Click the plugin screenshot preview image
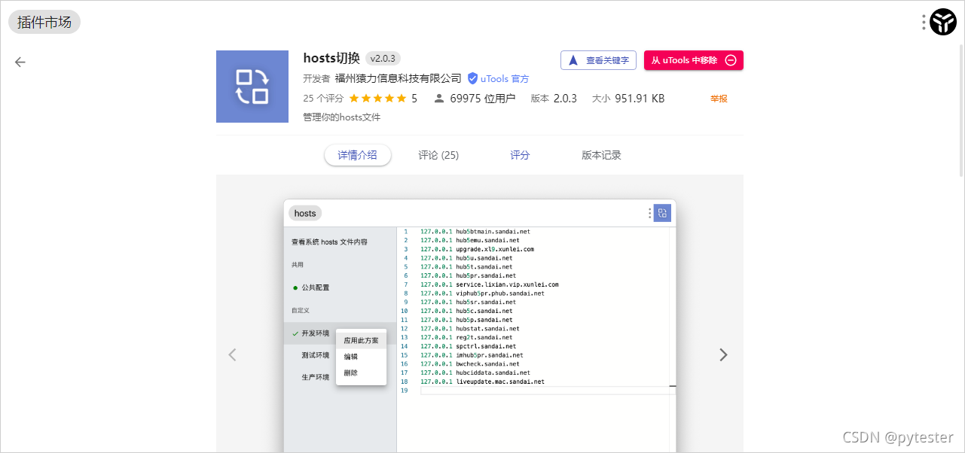 pyautogui.click(x=480, y=326)
